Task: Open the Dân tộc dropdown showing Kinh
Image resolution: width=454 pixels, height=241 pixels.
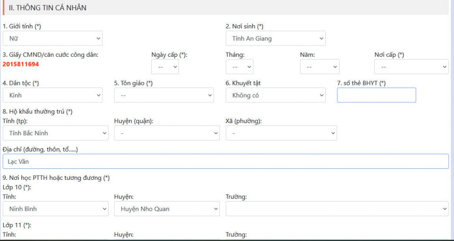Action: pos(52,95)
